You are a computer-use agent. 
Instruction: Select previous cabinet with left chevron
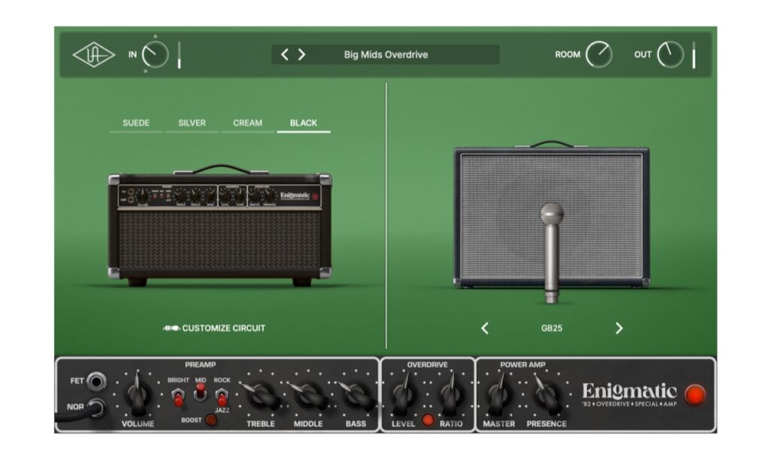(x=485, y=328)
